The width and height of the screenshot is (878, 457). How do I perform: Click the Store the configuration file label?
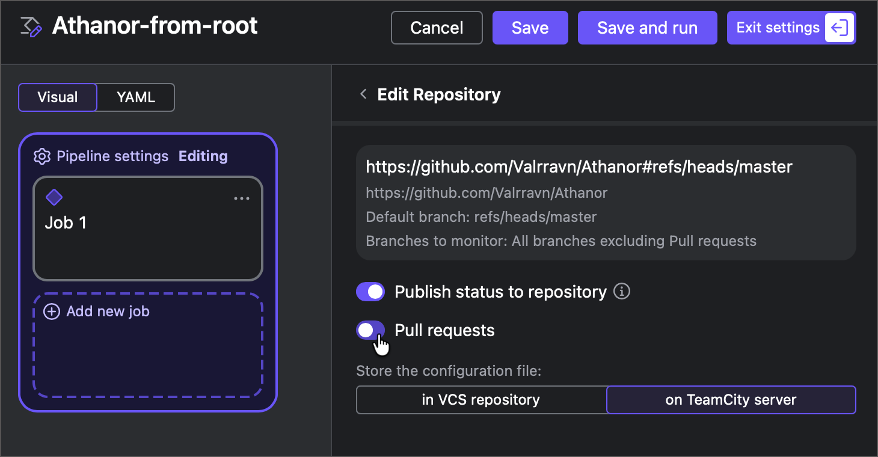pyautogui.click(x=449, y=371)
